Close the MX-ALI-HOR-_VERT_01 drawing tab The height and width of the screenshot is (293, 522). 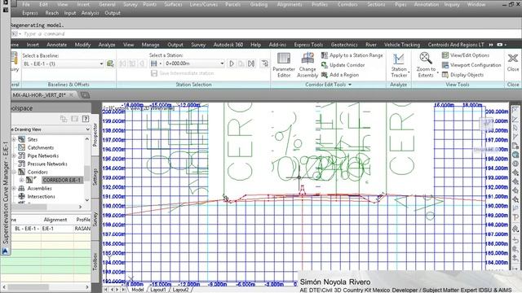coord(71,95)
